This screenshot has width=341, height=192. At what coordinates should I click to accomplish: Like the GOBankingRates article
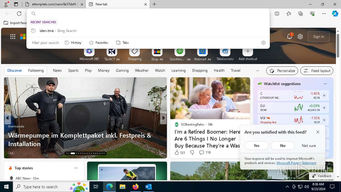pos(180,153)
